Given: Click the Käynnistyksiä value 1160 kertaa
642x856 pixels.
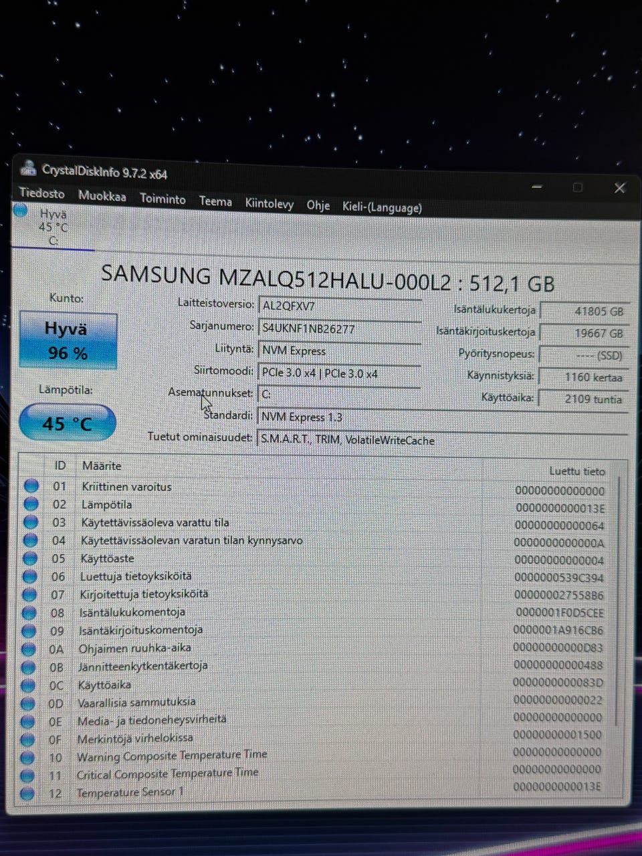Looking at the screenshot, I should tap(583, 377).
